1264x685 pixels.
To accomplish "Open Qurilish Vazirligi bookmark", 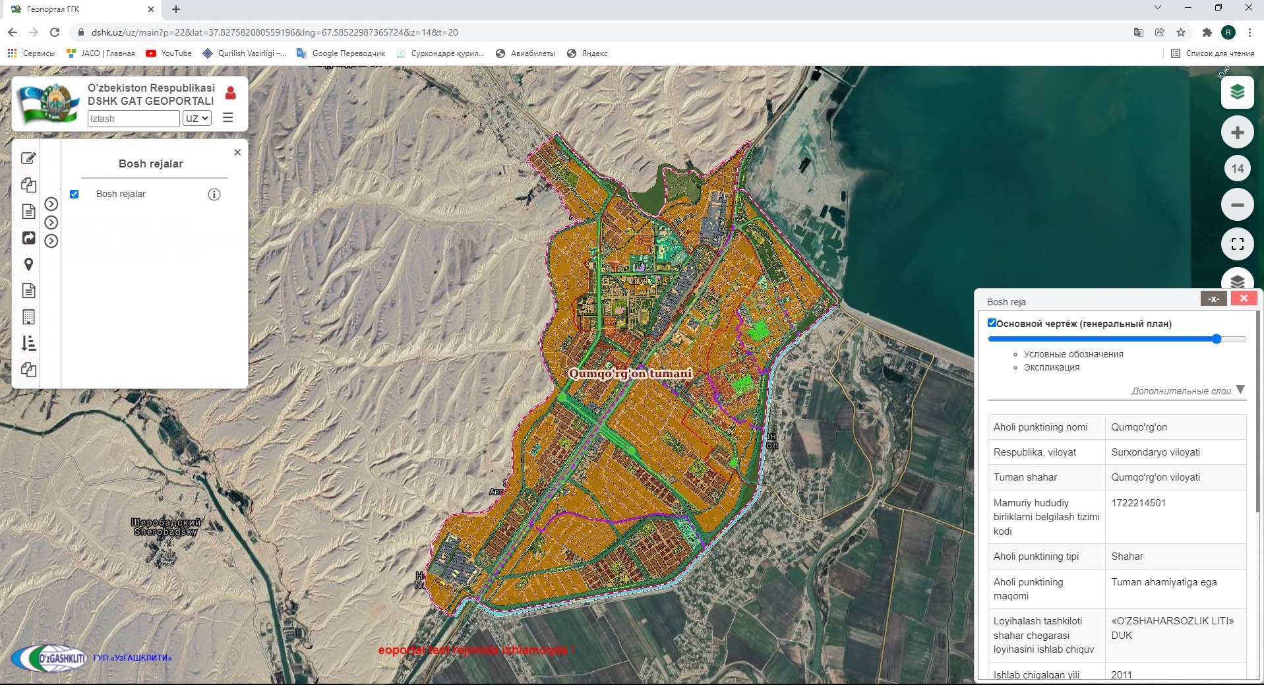I will click(x=245, y=53).
